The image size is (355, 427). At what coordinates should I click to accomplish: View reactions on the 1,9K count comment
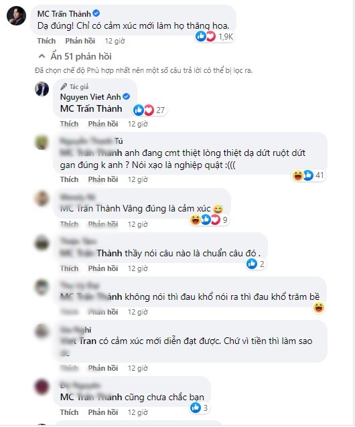214,37
